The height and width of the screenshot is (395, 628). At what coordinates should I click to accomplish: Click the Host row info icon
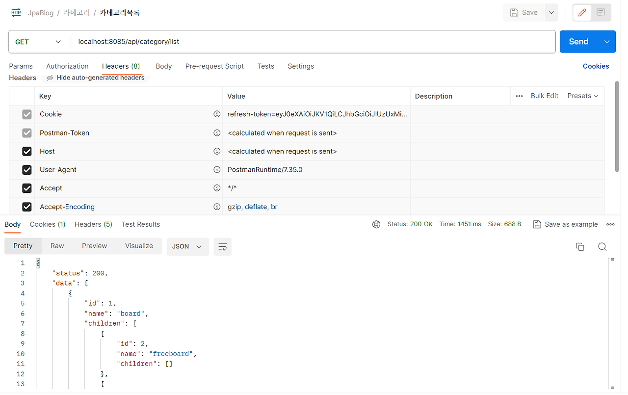pyautogui.click(x=217, y=151)
